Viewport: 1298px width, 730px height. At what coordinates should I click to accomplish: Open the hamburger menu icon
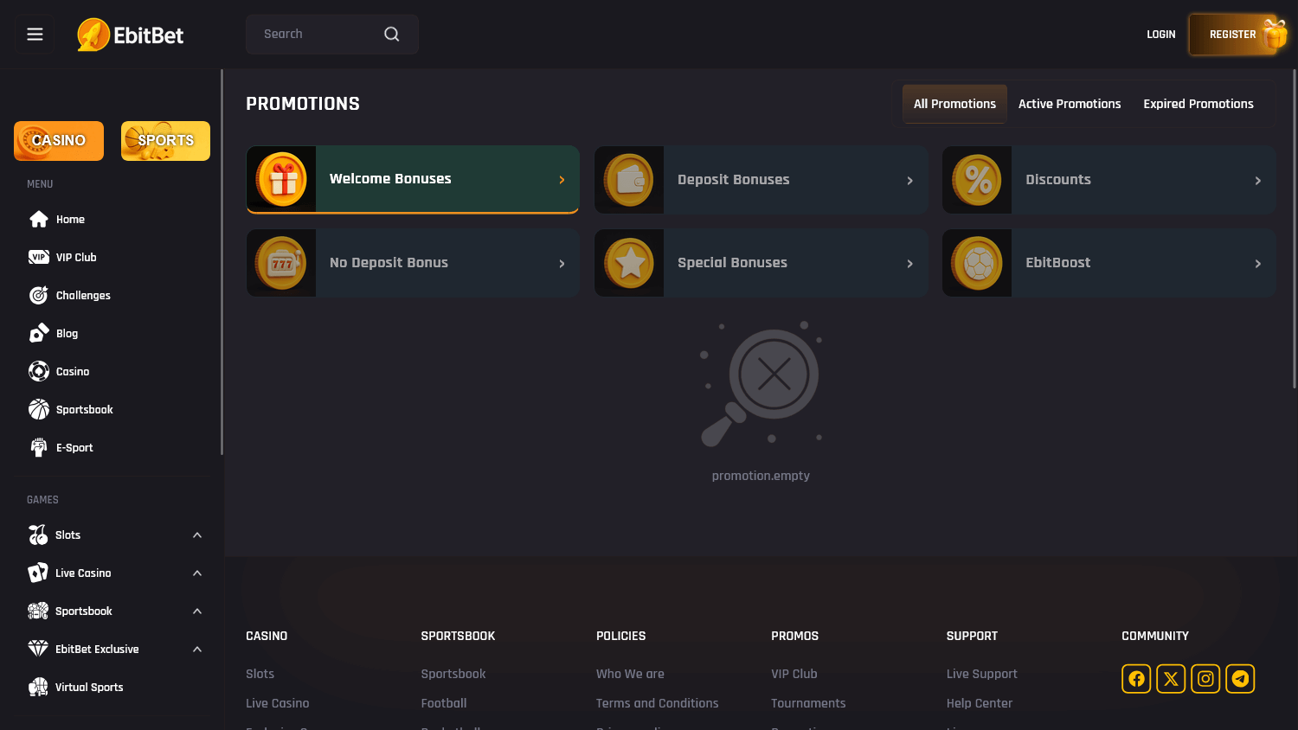(35, 35)
